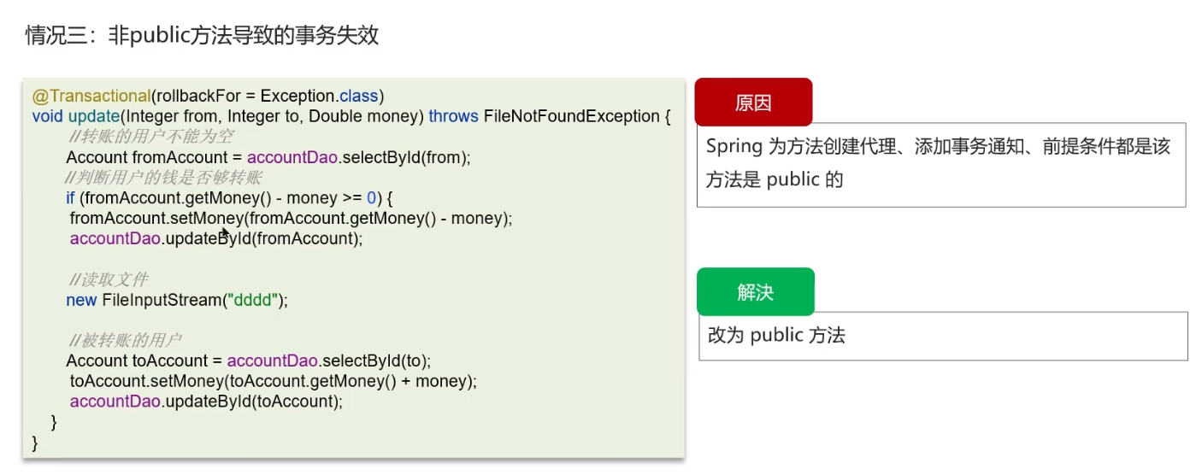Click the red 原因 label

pos(752,103)
